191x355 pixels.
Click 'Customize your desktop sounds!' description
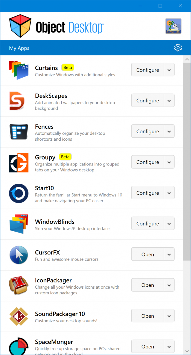[x=66, y=321]
